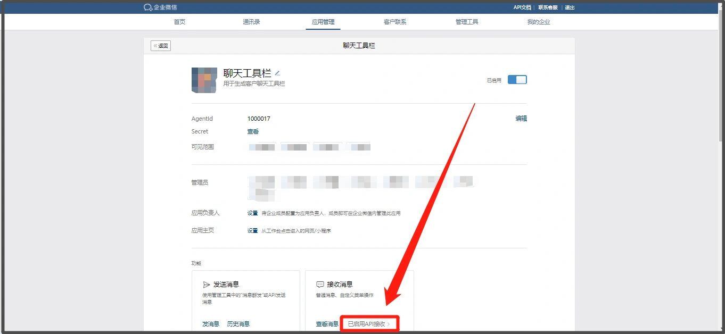Open the 首页 tab
The height and width of the screenshot is (334, 725).
(x=179, y=22)
